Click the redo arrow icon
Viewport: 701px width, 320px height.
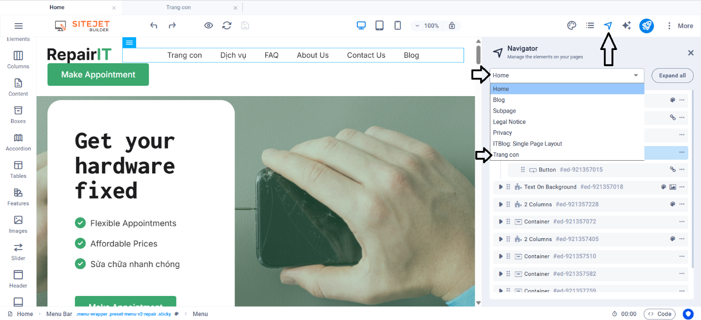172,25
